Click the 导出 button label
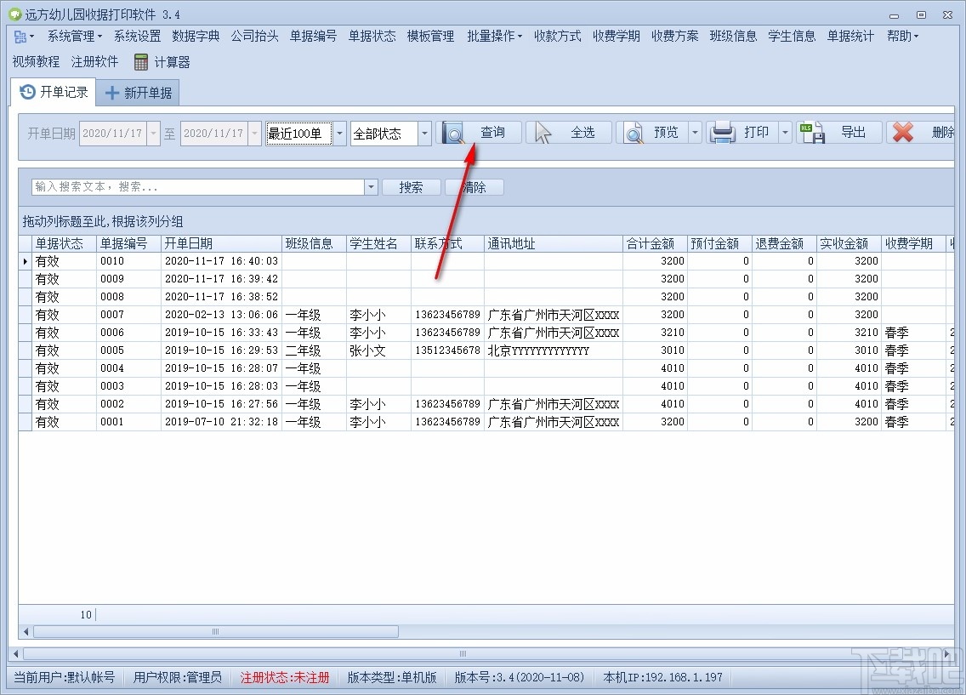Viewport: 966px width, 695px height. tap(853, 133)
